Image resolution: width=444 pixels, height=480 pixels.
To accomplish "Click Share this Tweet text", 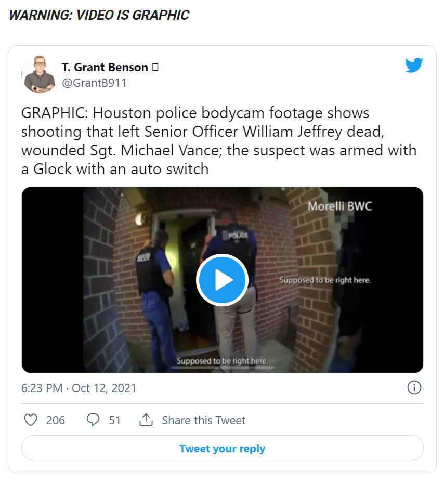I will click(204, 420).
